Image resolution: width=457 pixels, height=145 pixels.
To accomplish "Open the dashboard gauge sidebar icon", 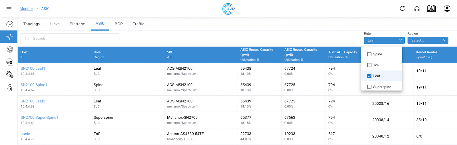I will (x=10, y=24).
